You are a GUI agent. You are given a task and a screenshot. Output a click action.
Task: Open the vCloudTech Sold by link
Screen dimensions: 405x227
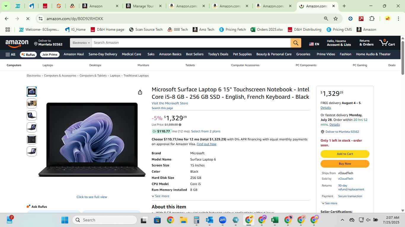(345, 179)
